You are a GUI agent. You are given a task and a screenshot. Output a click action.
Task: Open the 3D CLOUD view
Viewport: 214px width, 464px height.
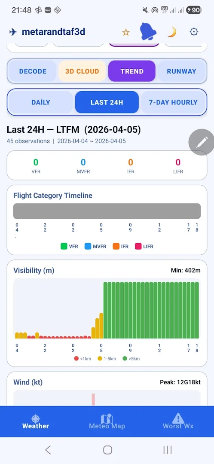point(82,71)
